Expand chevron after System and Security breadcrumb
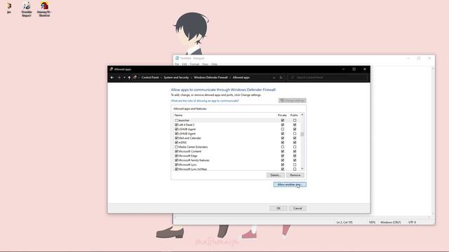Viewport: 449px width, 252px height. tap(192, 78)
